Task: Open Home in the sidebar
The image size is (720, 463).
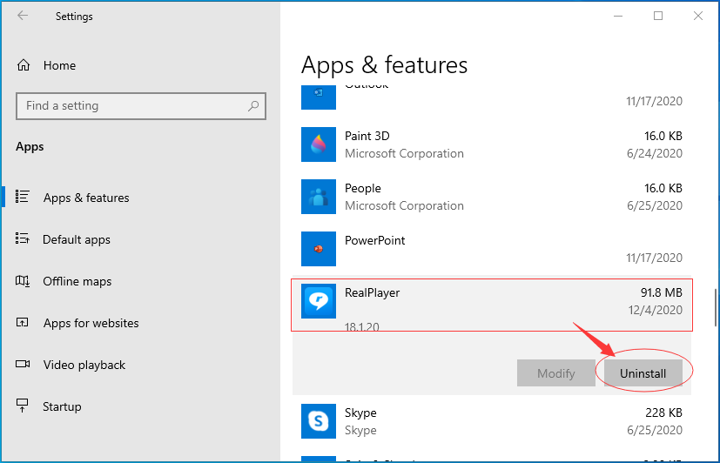Action: (x=59, y=65)
